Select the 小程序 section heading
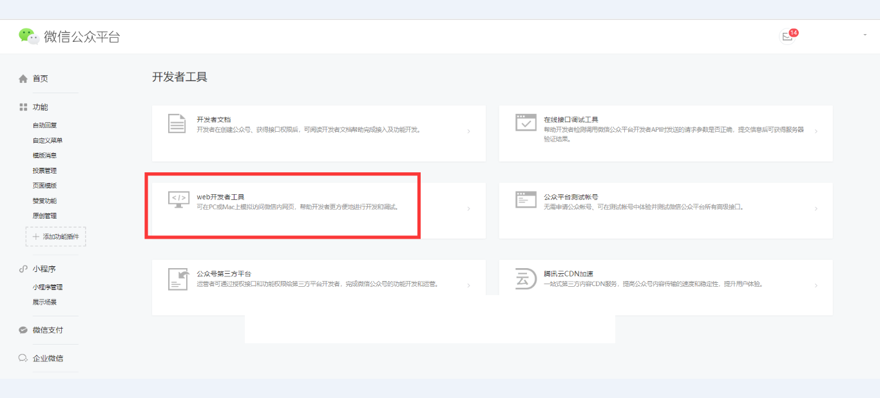 44,269
